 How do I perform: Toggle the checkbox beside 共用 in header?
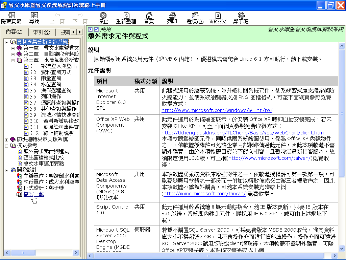point(96,30)
